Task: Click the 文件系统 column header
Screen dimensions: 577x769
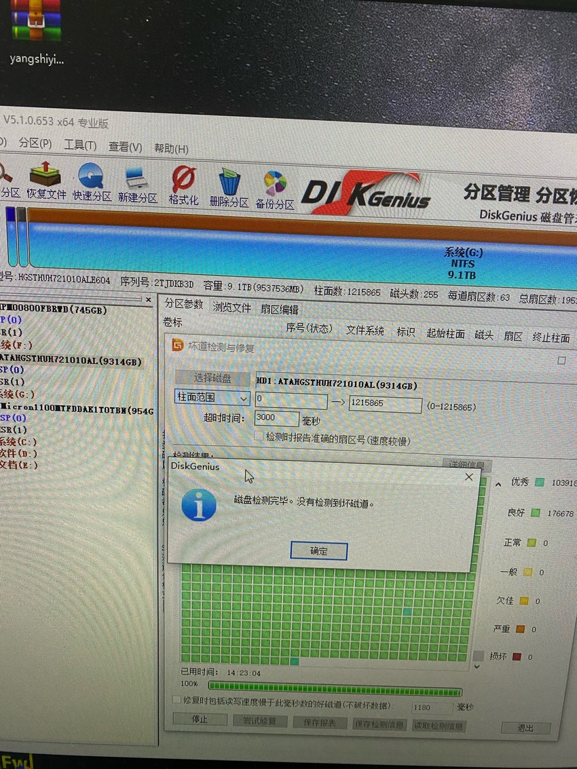Action: click(x=365, y=330)
